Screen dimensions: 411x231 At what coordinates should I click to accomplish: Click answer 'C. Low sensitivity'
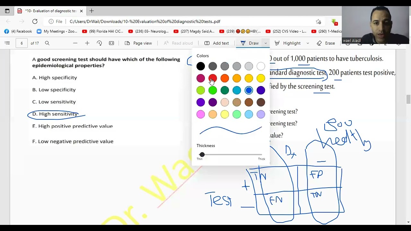(x=54, y=102)
